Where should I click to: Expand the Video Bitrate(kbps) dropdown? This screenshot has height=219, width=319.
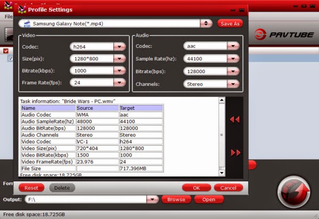point(120,71)
